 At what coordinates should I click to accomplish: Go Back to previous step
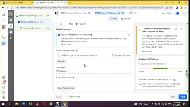click(x=173, y=97)
